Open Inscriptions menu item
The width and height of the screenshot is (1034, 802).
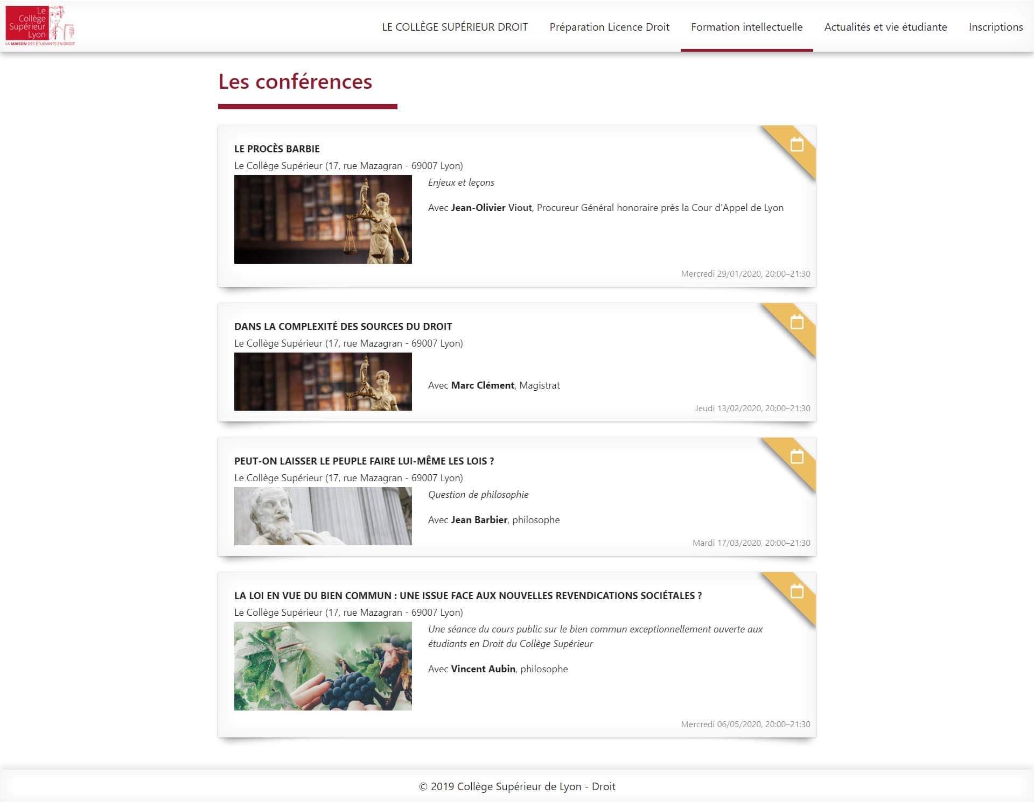pos(995,27)
